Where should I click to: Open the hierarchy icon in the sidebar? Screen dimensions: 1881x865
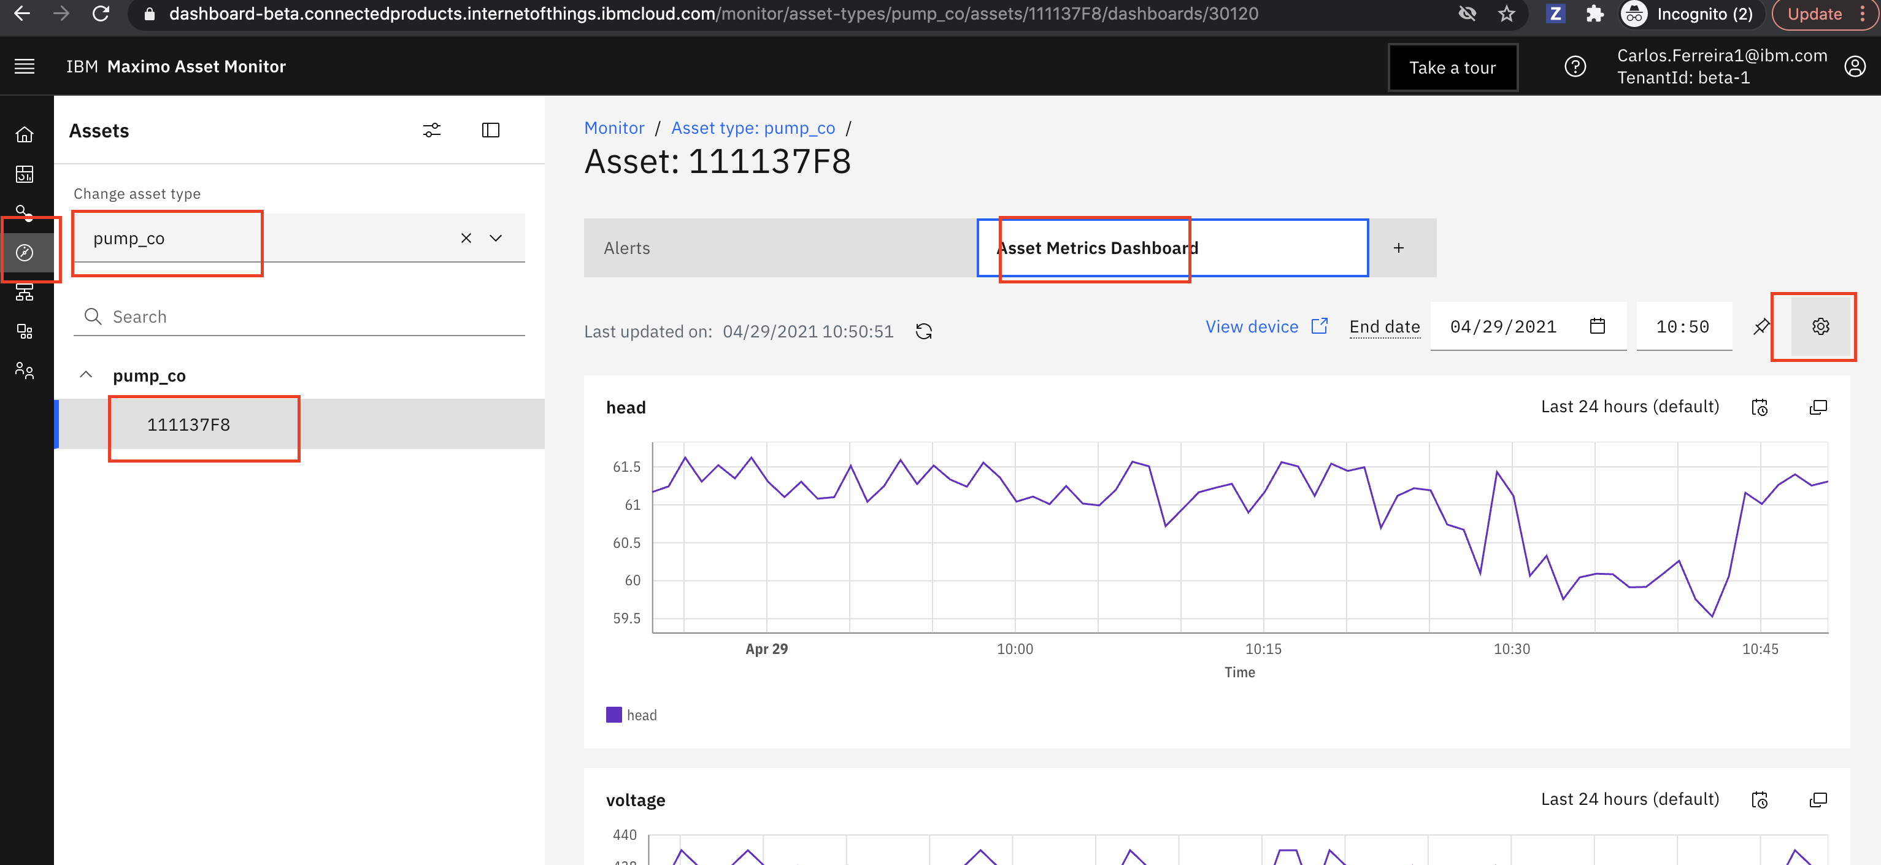tap(25, 292)
